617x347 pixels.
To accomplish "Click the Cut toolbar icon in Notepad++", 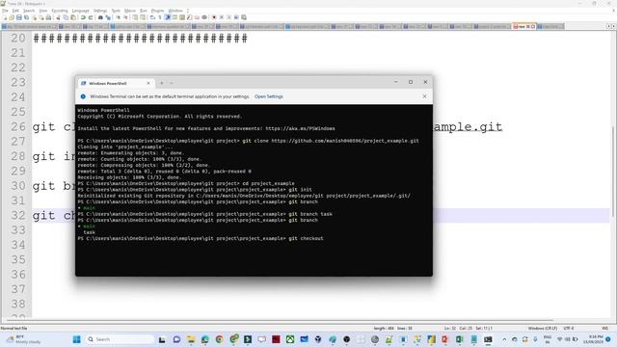I will point(58,17).
